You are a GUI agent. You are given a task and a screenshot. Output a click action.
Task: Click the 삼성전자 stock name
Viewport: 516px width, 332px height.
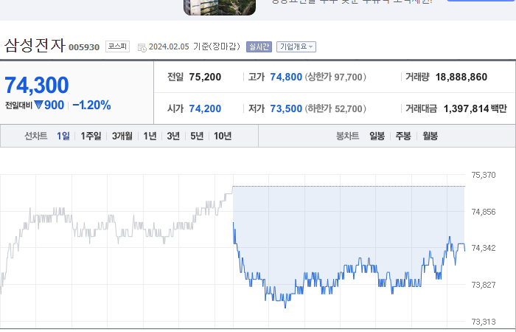coord(35,45)
